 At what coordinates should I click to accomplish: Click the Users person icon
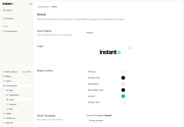tap(4, 81)
